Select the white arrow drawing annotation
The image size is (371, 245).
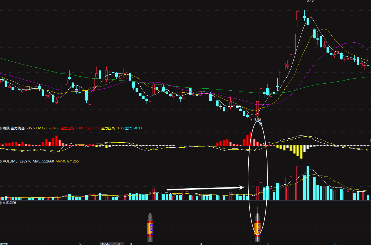tap(205, 188)
